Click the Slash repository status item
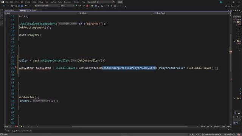 tap(230, 134)
